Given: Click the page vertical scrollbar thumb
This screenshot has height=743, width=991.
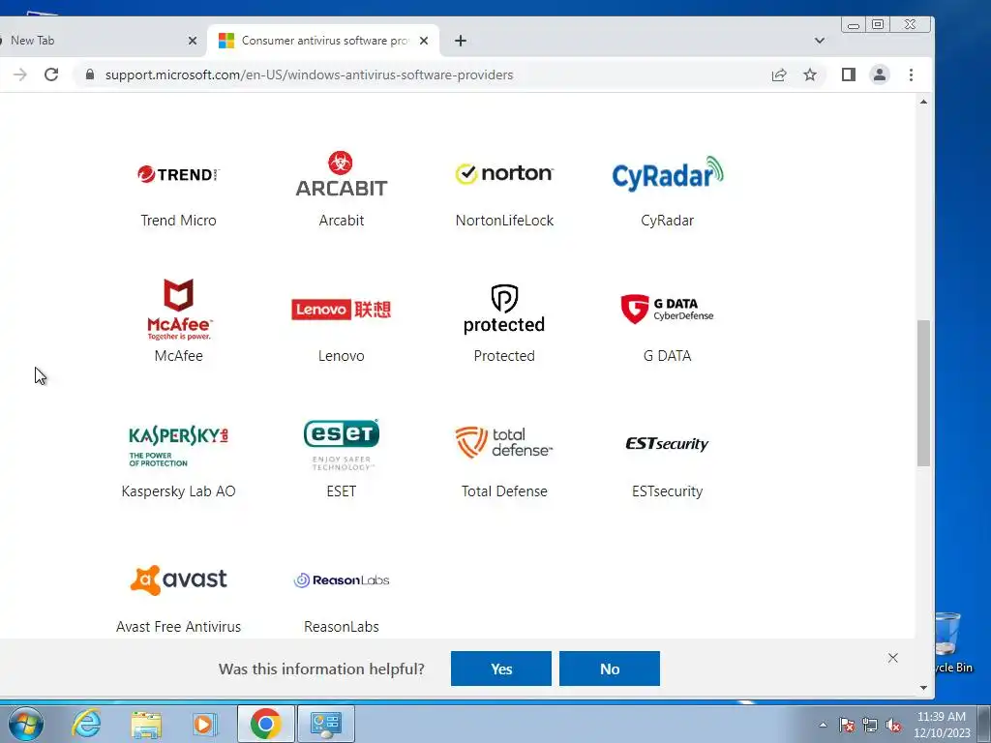Looking at the screenshot, I should click(923, 393).
